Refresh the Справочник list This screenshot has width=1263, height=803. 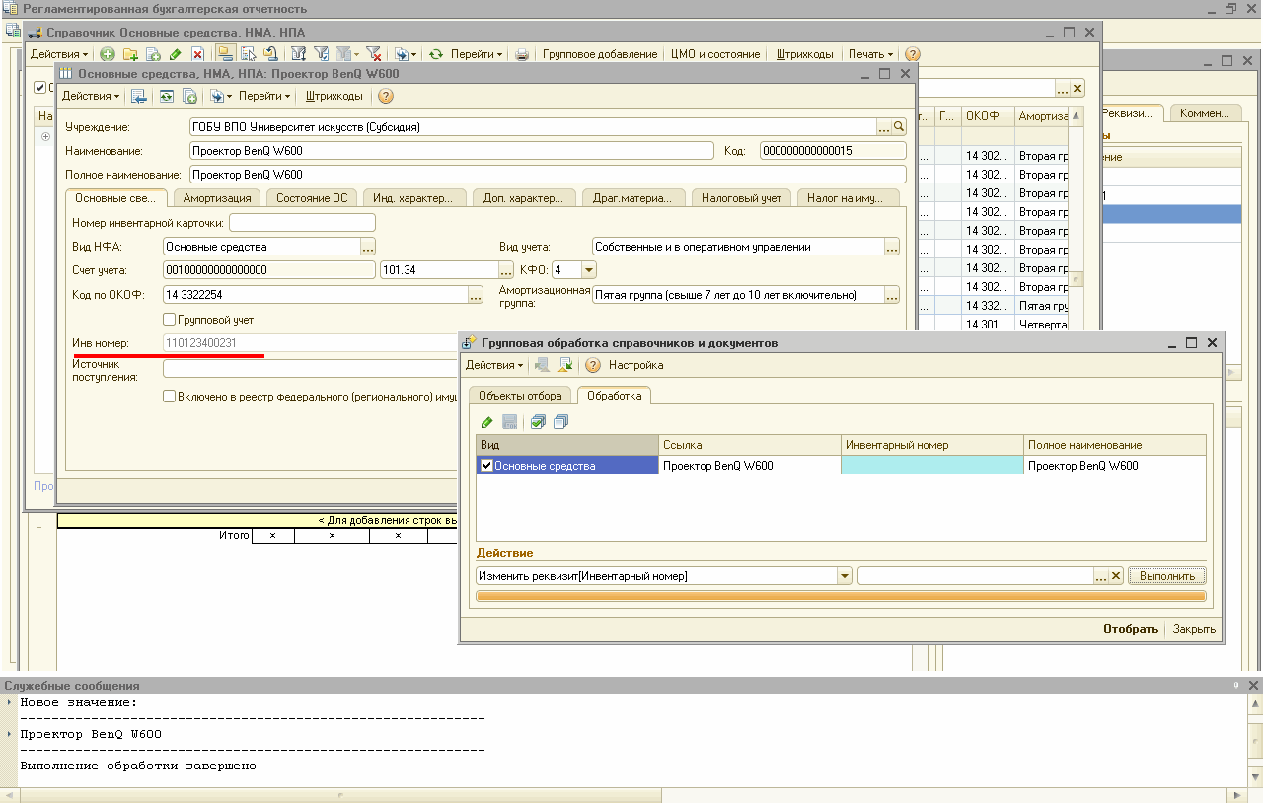pyautogui.click(x=435, y=54)
